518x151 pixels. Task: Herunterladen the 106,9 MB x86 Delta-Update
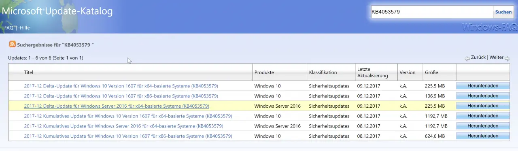[x=483, y=96]
